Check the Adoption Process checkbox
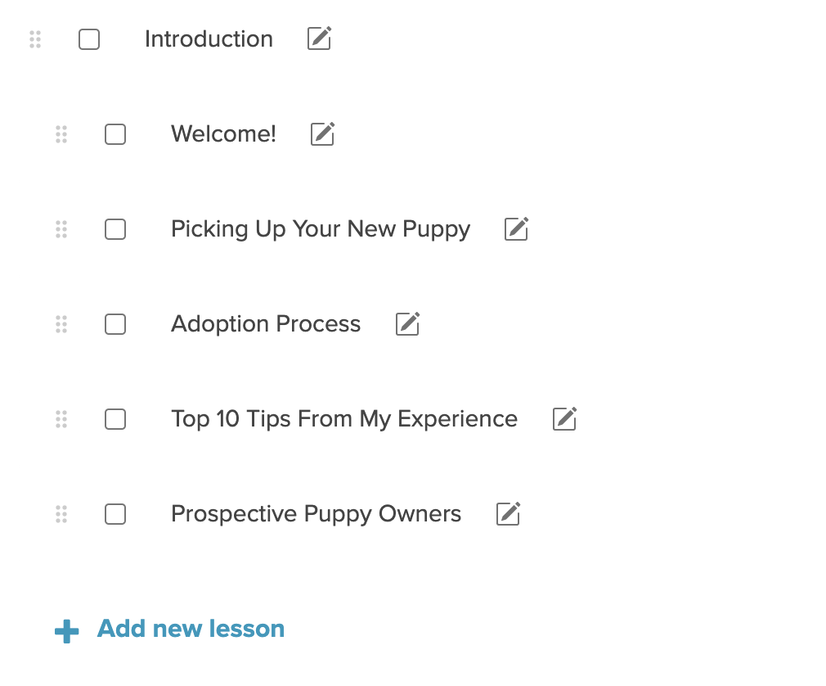This screenshot has width=826, height=686. (115, 324)
